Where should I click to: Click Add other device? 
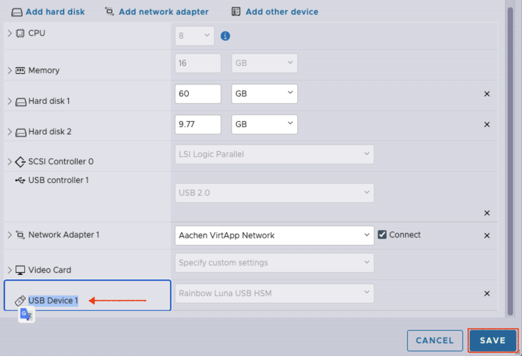275,12
